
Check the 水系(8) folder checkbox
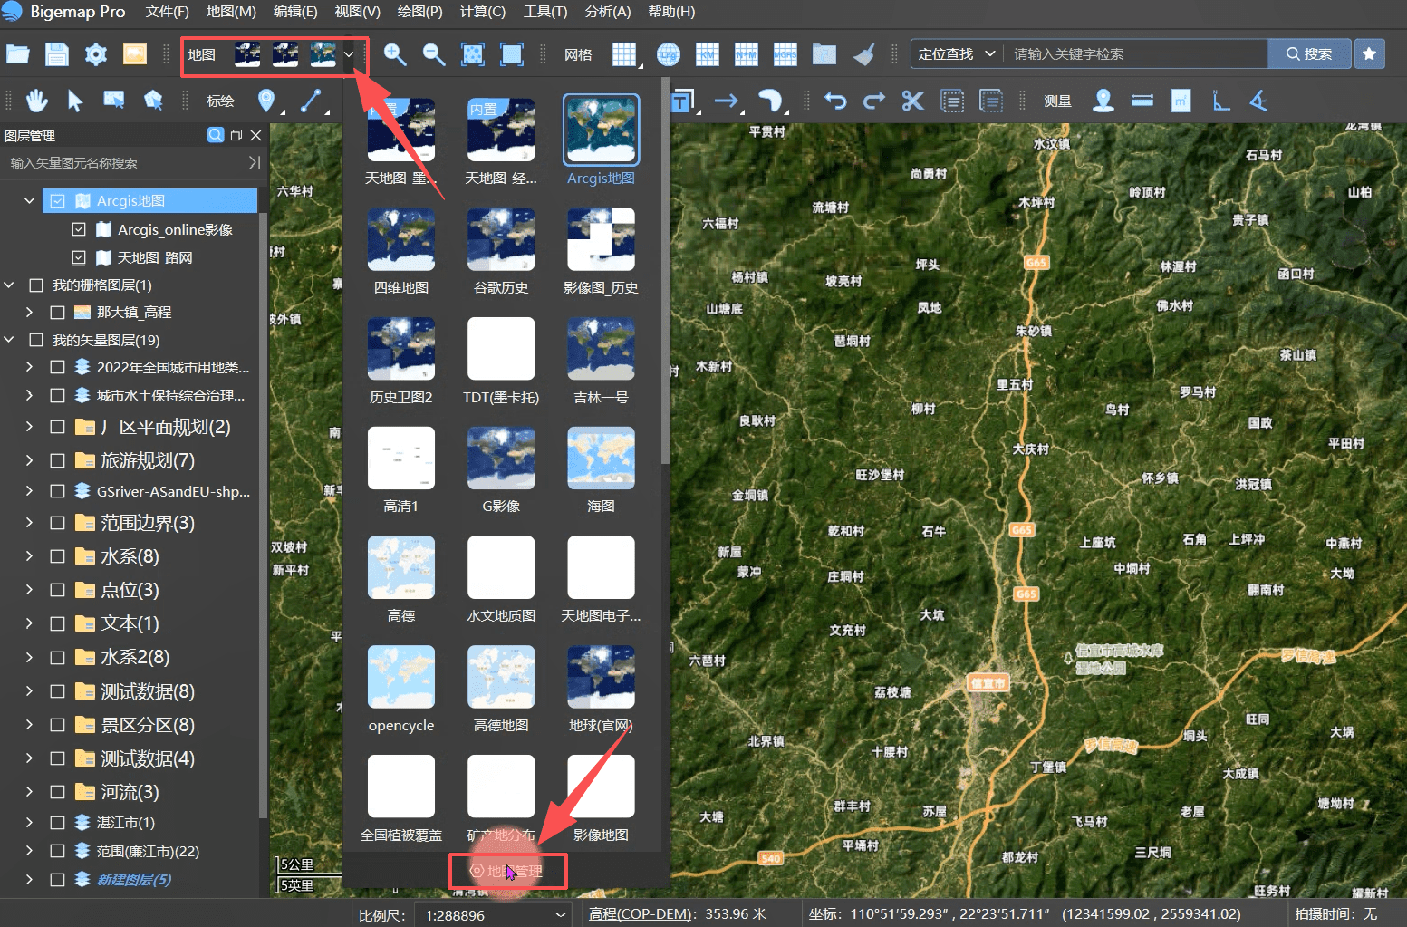[x=58, y=556]
